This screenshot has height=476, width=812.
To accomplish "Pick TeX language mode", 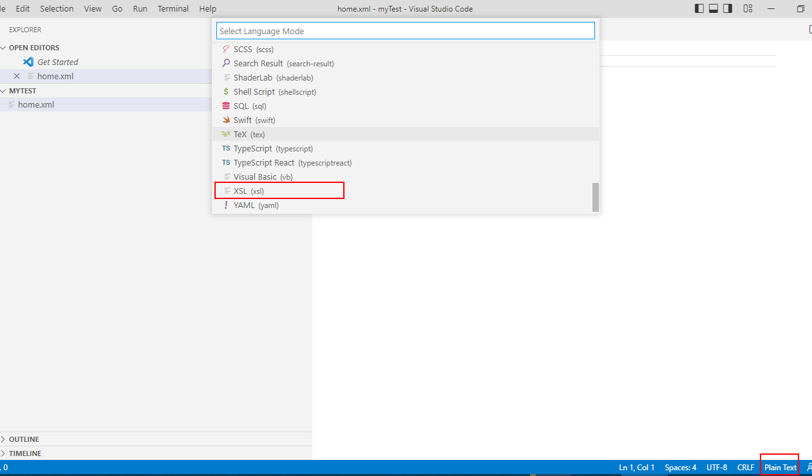I will tap(406, 134).
